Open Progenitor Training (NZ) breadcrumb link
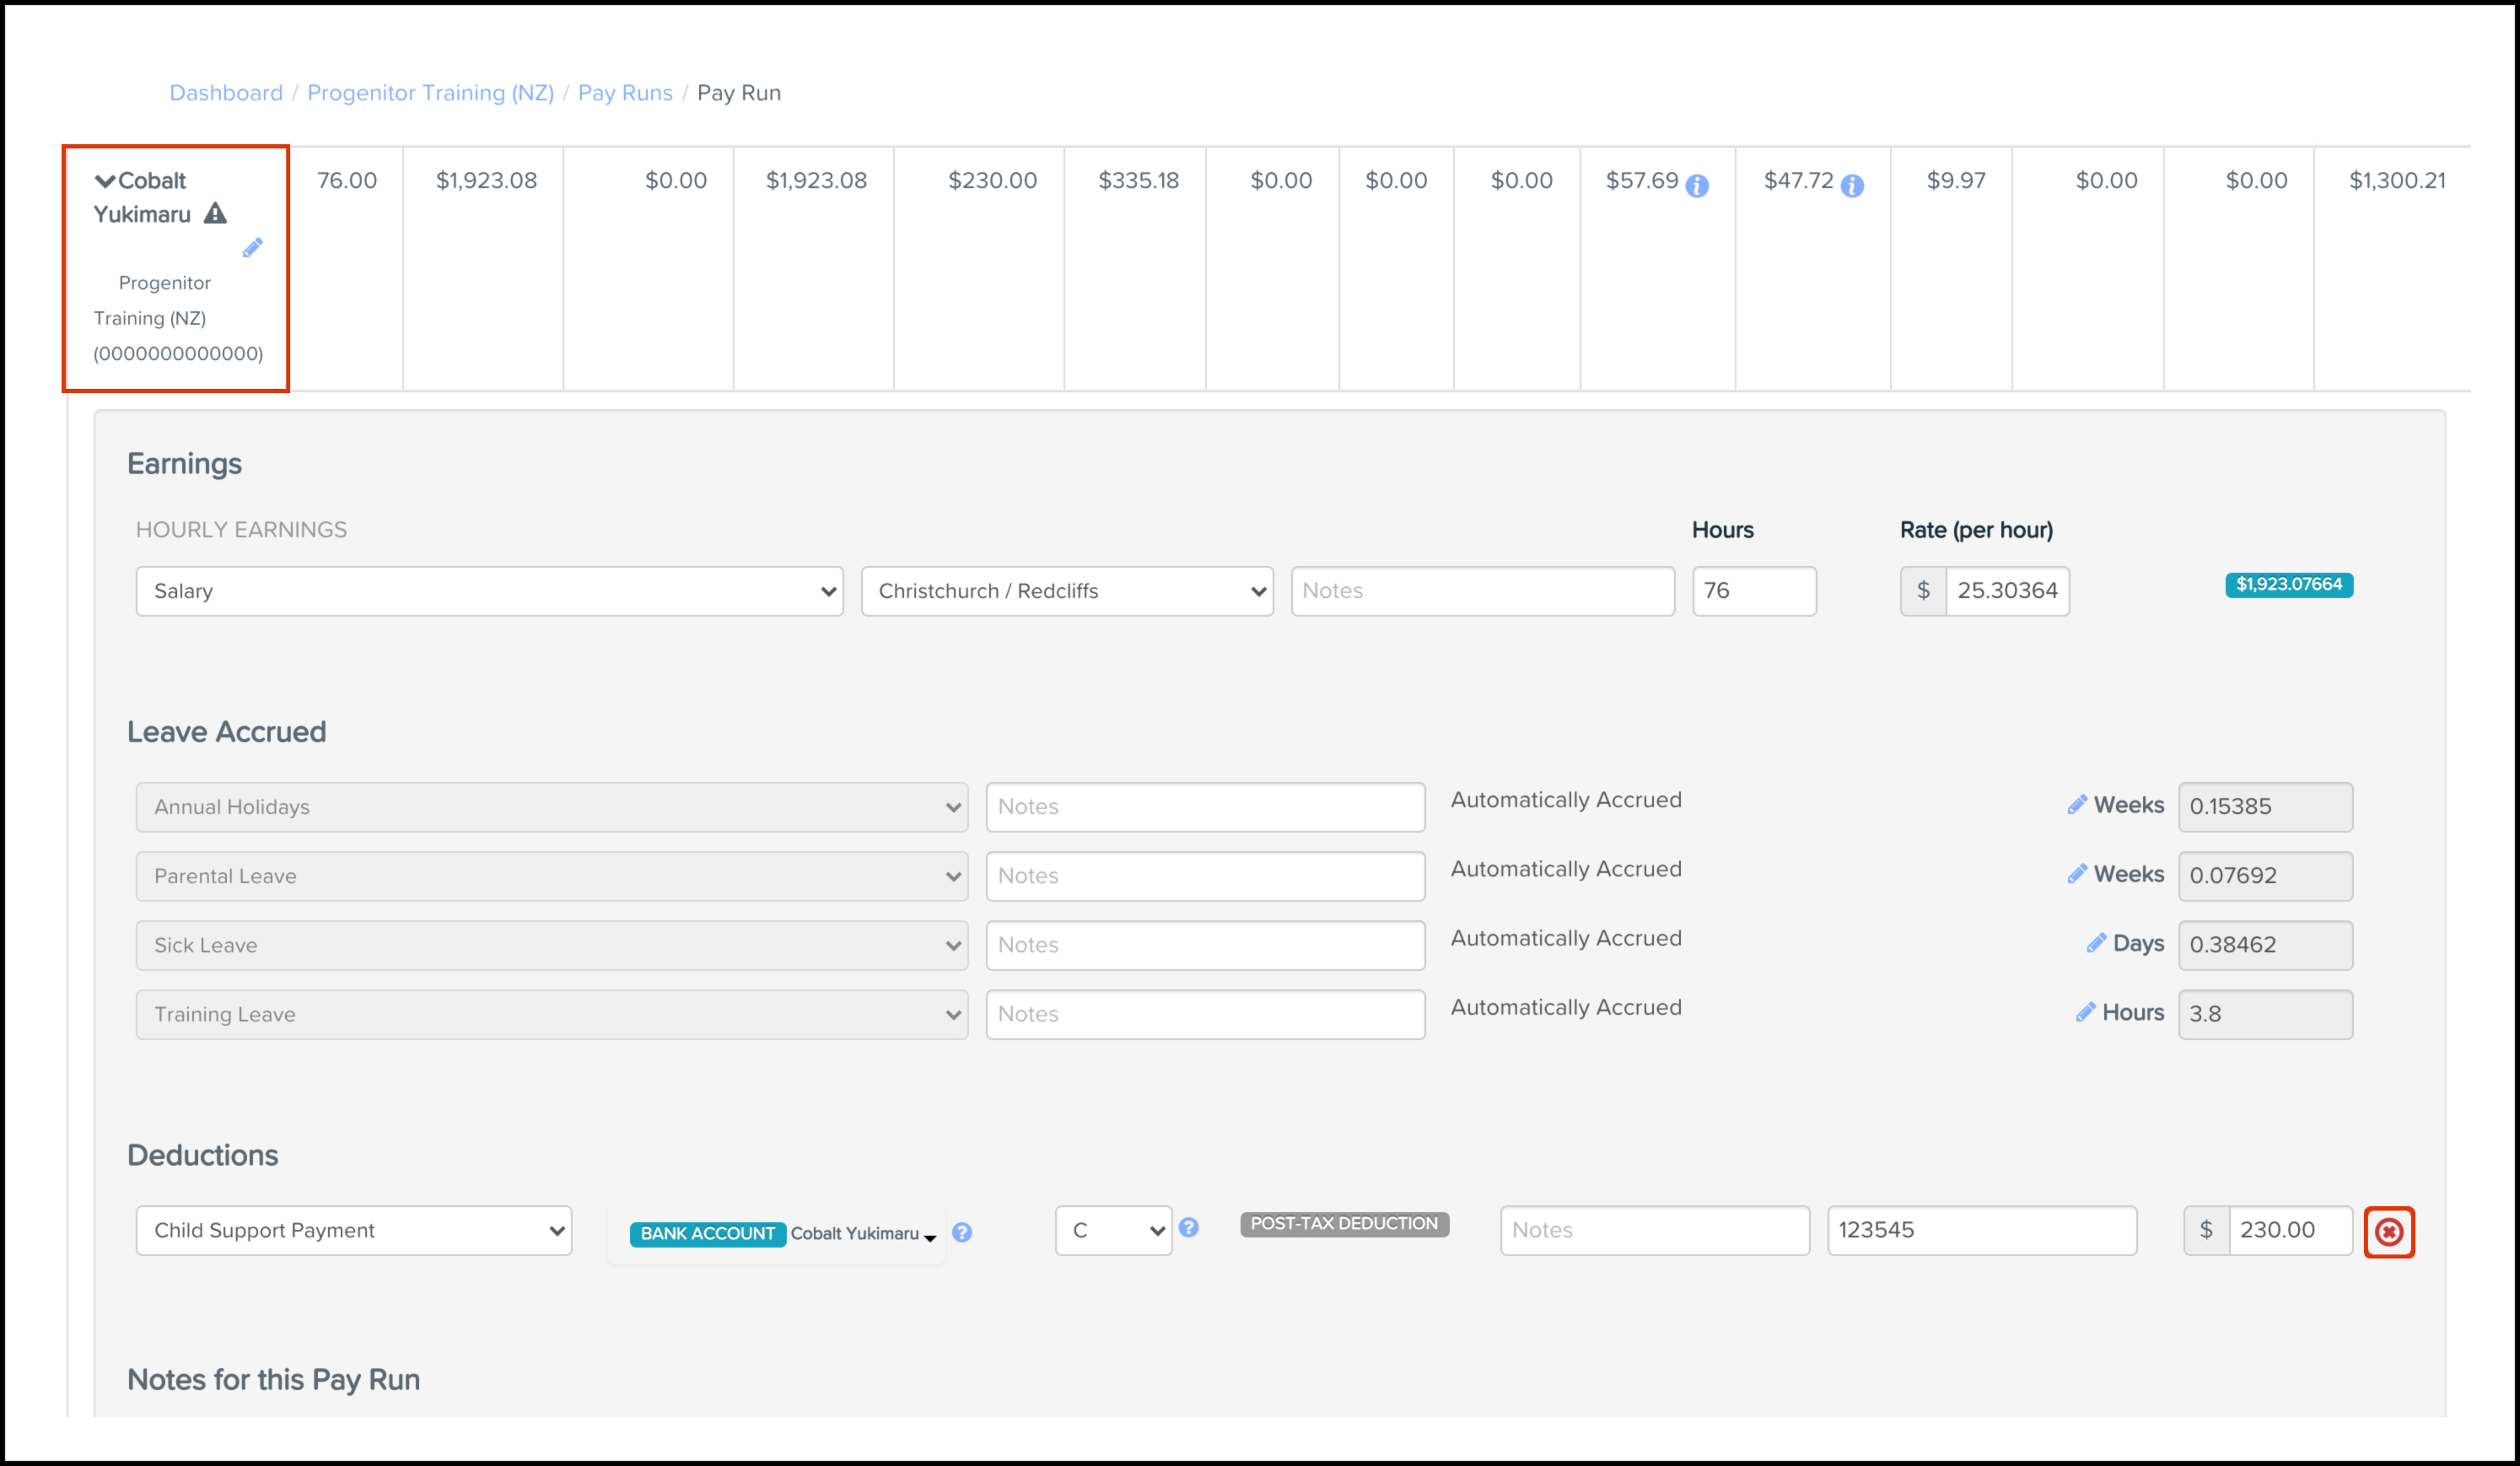Screen dimensions: 2520x1466 430,93
